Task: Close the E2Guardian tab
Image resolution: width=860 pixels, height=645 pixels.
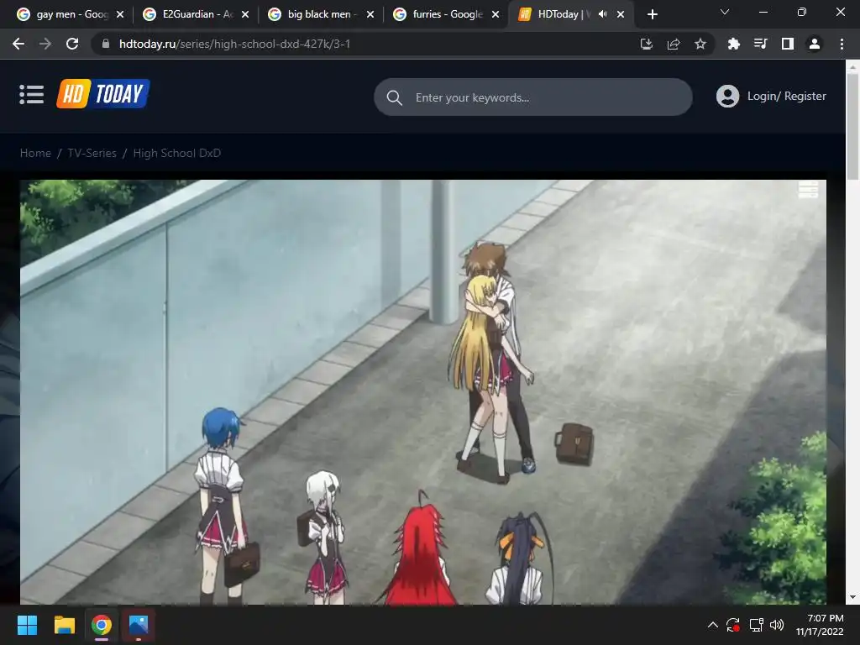Action: click(x=245, y=14)
